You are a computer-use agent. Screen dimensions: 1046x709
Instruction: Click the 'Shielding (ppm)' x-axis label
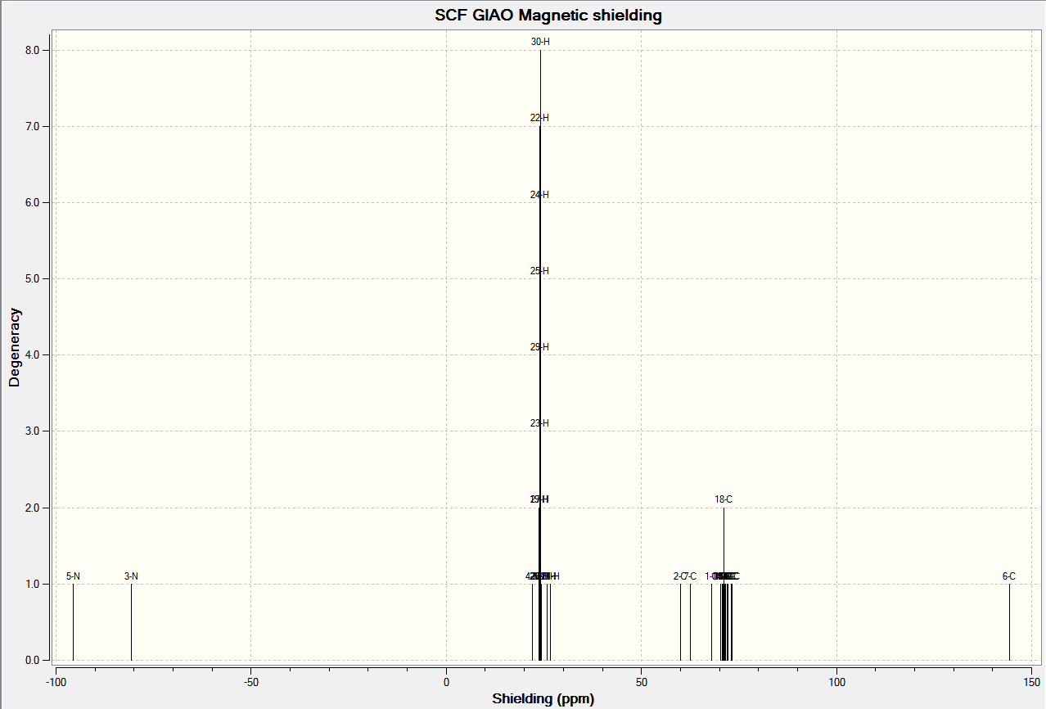tap(543, 699)
